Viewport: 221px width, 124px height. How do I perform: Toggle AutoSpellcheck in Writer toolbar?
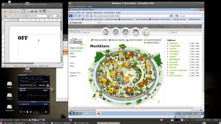[x=44, y=11]
